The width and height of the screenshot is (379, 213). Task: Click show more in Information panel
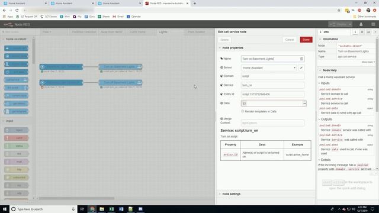[368, 62]
